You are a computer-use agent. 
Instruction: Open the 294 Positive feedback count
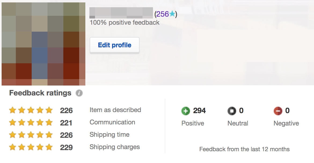coord(199,111)
